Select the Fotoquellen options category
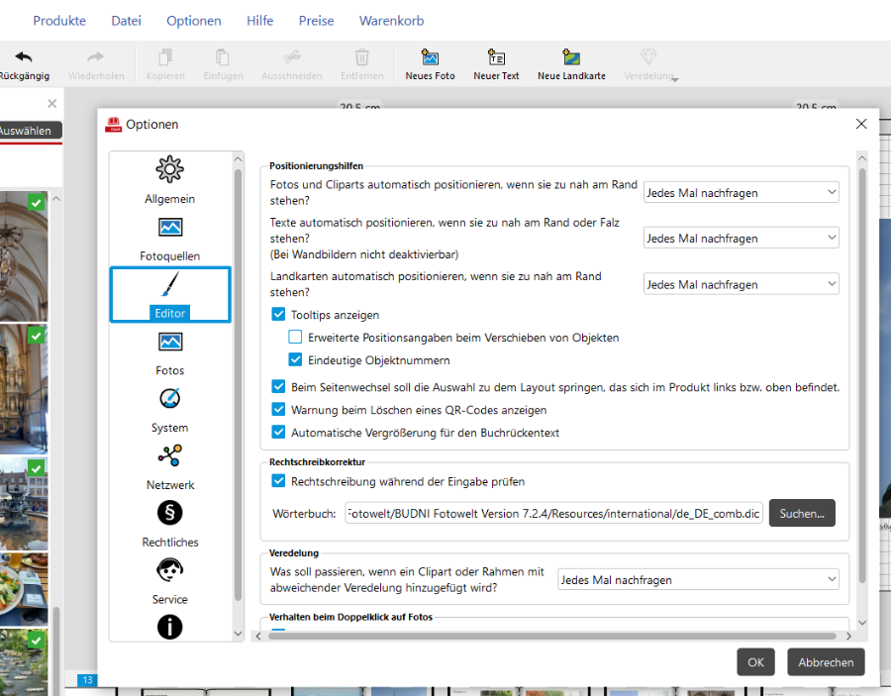The width and height of the screenshot is (891, 696). pos(170,238)
